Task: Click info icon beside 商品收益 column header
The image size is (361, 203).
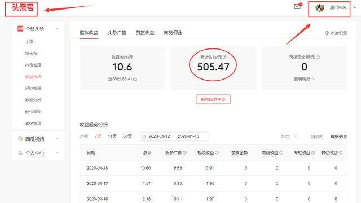Action: point(281,152)
